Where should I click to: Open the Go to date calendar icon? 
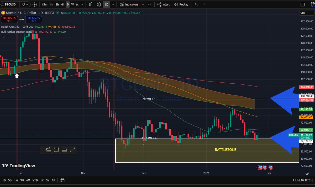tap(62, 180)
